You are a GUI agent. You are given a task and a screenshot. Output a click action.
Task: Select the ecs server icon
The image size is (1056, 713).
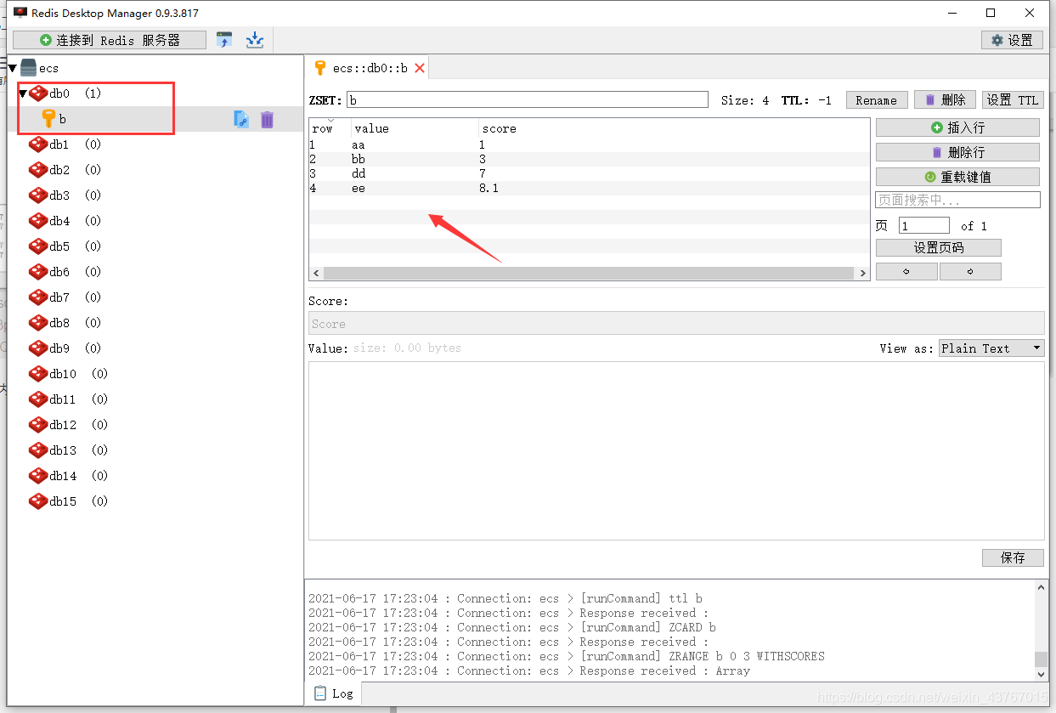click(29, 68)
